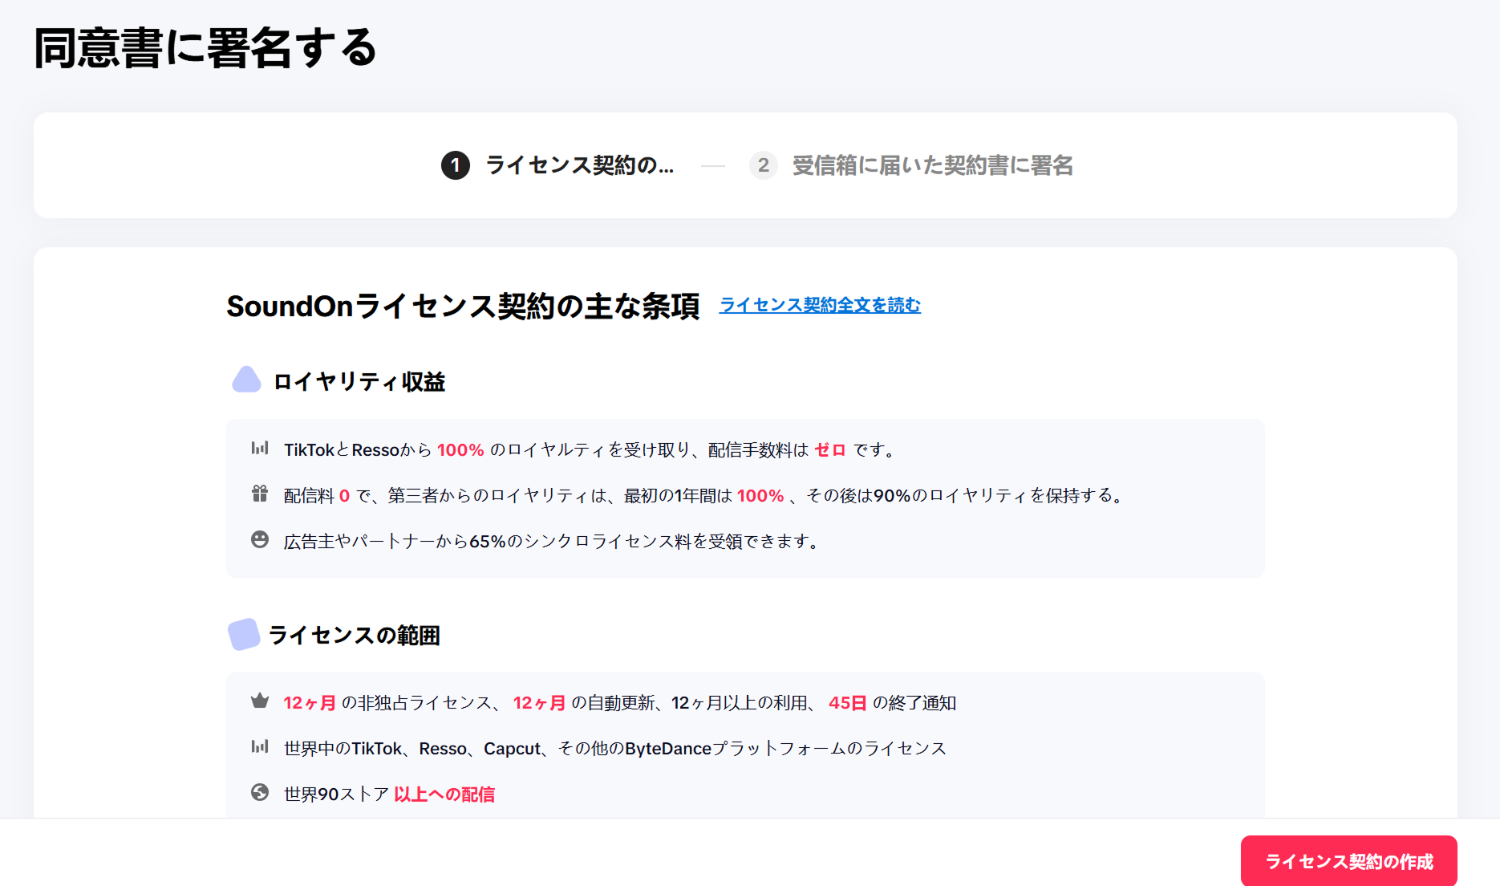Click the SoundOnライセンス契約の主な条項 heading
The image size is (1500, 886).
463,306
